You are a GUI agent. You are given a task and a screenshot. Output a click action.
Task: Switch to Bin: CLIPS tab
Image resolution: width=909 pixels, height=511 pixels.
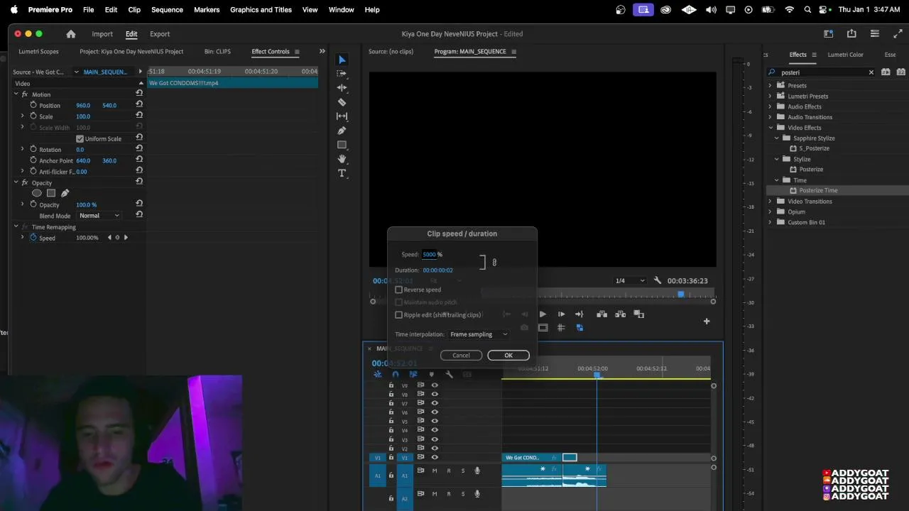point(217,52)
